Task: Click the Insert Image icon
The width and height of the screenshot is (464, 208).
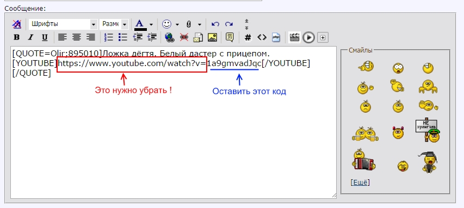Action: 212,37
